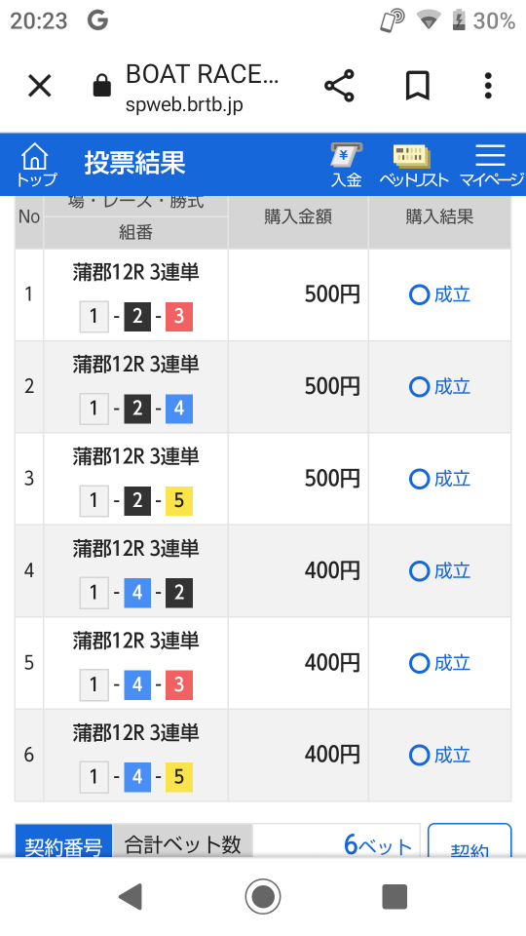
Task: Tap the トップ home icon
Action: [36, 165]
